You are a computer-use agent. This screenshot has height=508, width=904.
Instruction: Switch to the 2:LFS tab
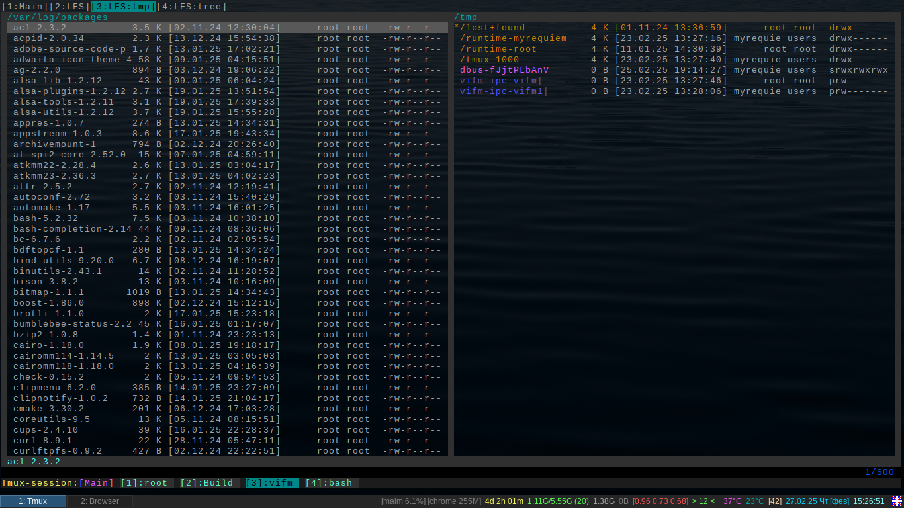[x=69, y=7]
